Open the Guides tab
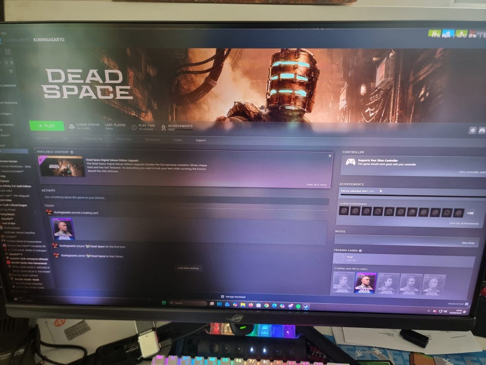The height and width of the screenshot is (365, 486). [x=178, y=140]
